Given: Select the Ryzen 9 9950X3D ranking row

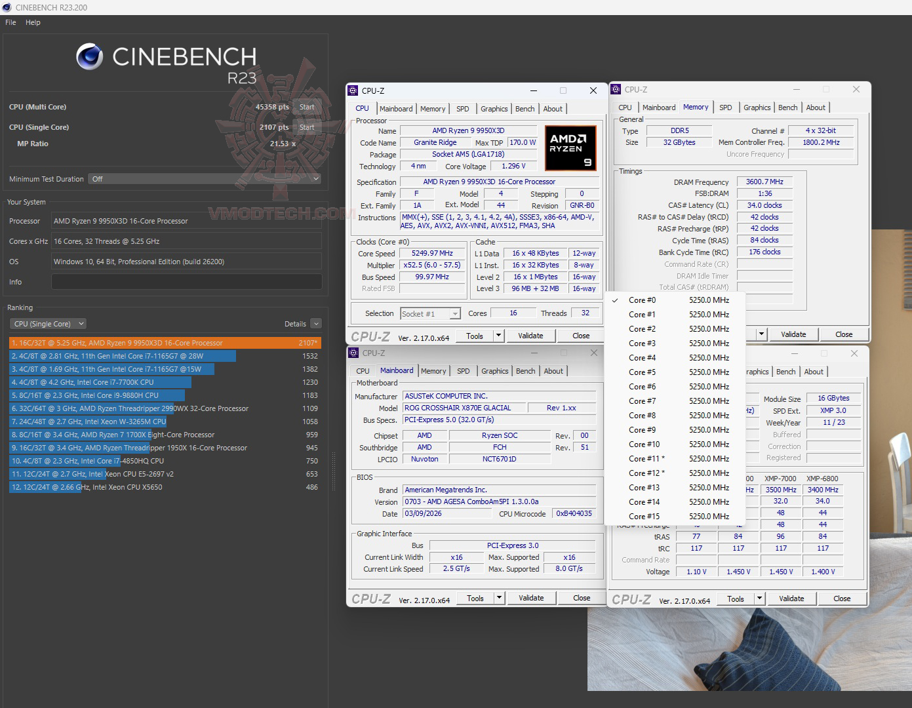Looking at the screenshot, I should click(165, 343).
